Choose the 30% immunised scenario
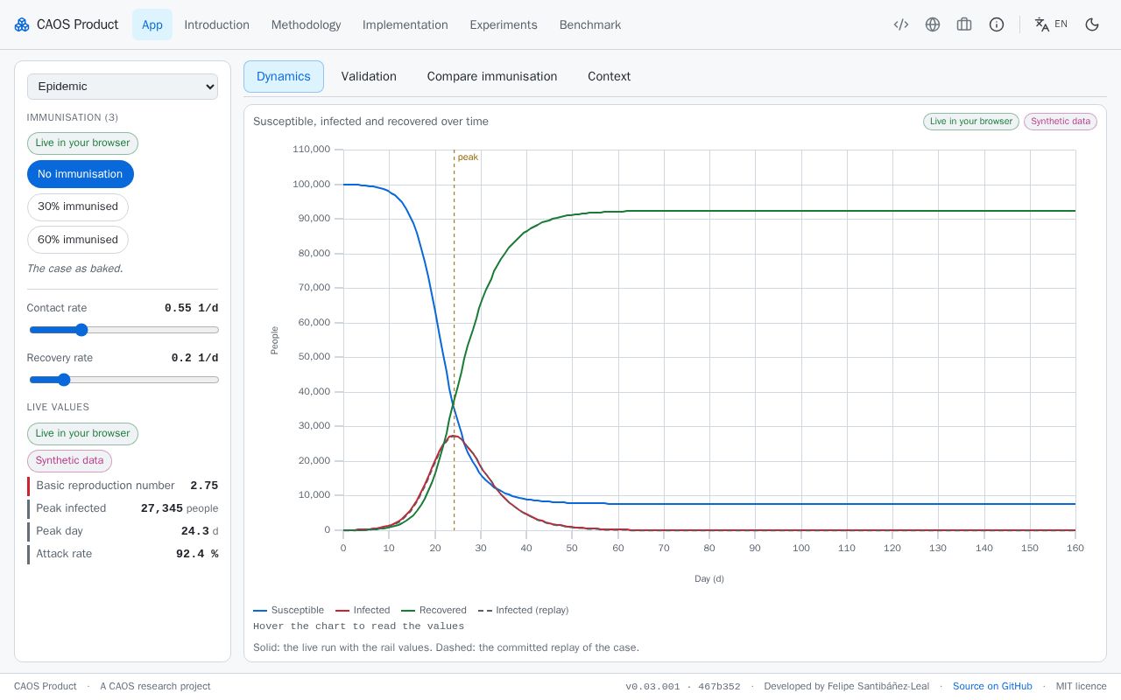The width and height of the screenshot is (1121, 700). coord(78,206)
